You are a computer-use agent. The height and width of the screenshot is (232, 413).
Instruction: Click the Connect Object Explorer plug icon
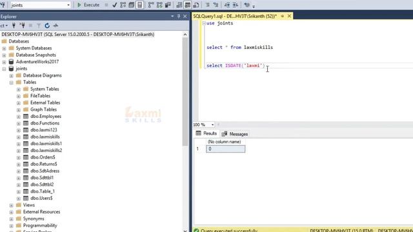tap(14, 26)
